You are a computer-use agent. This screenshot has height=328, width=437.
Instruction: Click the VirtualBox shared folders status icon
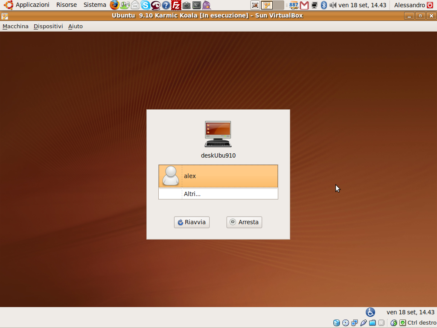pos(373,323)
